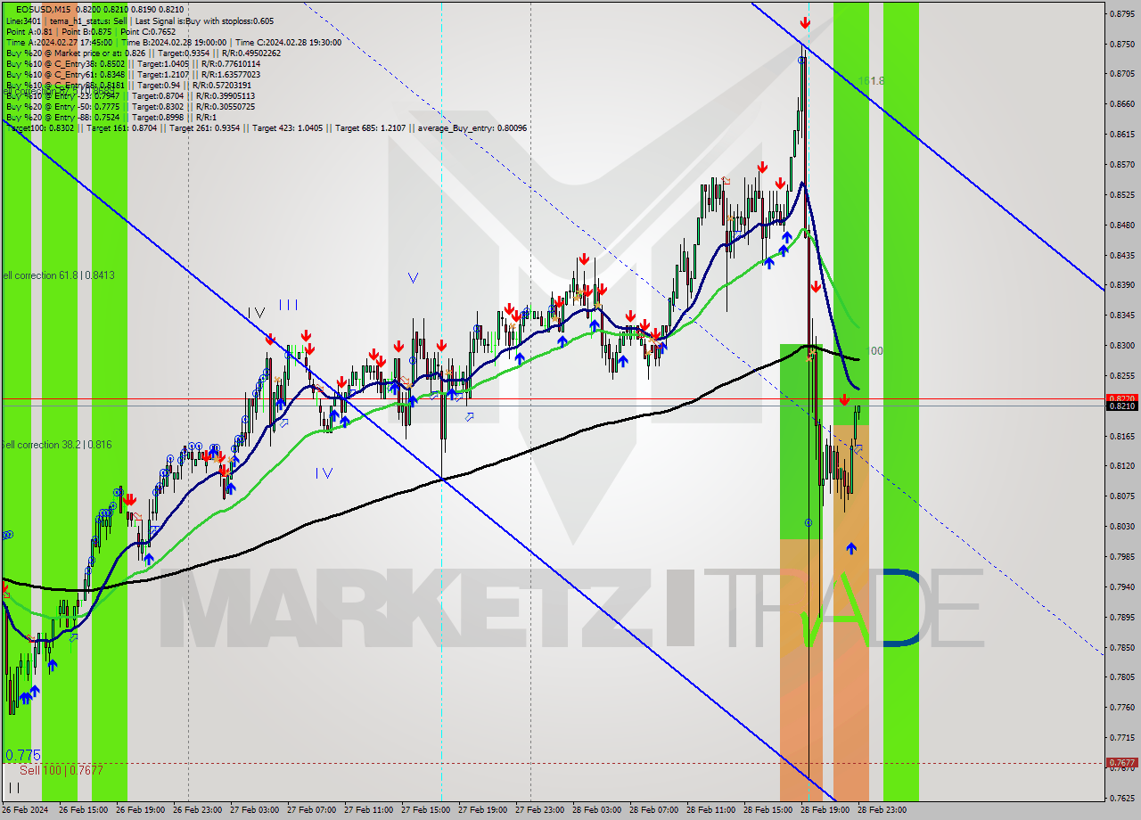This screenshot has width=1141, height=820.
Task: Click the 161.8 label on the green band
Action: (870, 81)
